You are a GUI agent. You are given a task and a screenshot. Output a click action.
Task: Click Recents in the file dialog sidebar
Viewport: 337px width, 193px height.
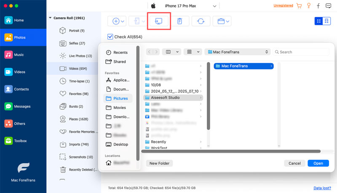coord(118,53)
